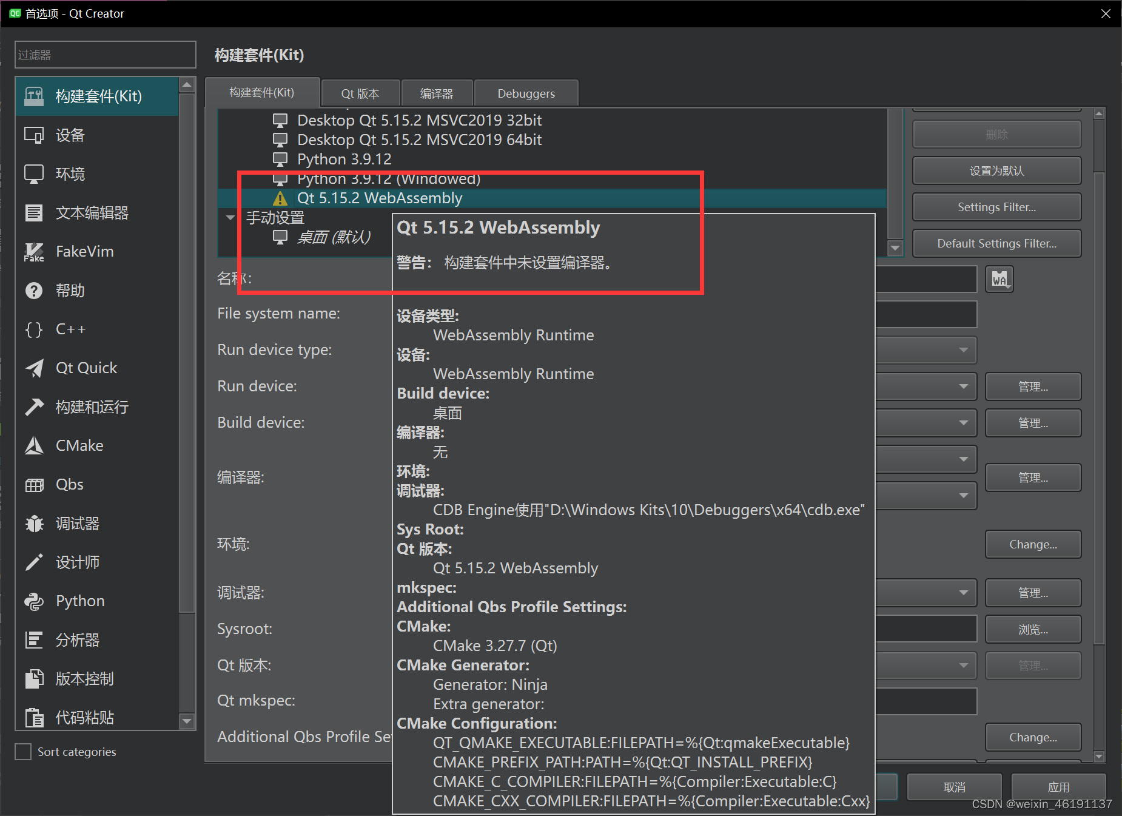Open the 文本编辑器 settings category
Viewport: 1122px width, 816px height.
tap(97, 213)
